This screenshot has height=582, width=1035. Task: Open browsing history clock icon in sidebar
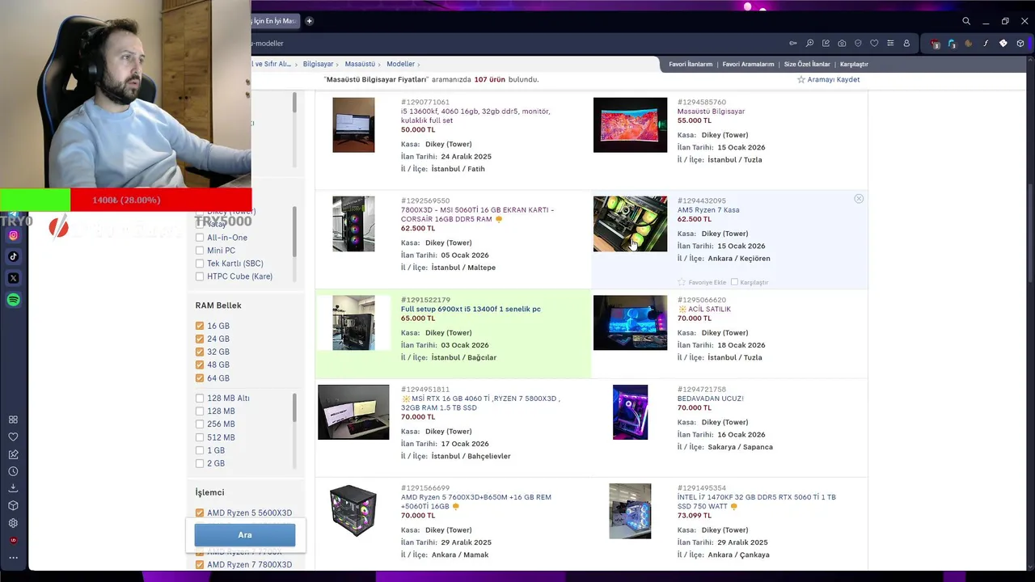13,471
